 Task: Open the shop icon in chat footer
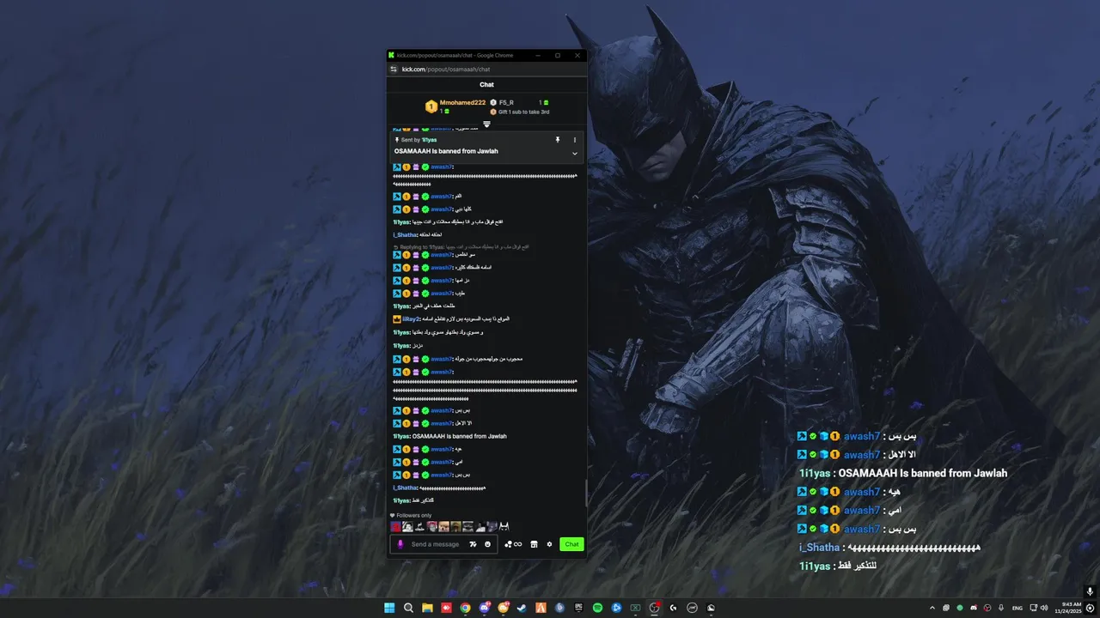(534, 544)
